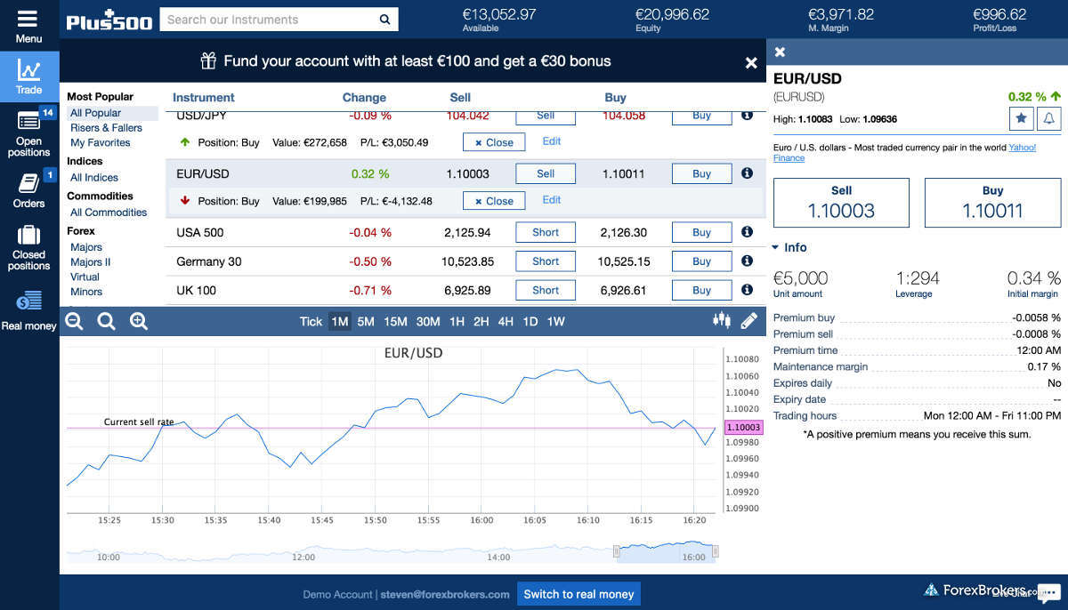The image size is (1068, 610).
Task: Collapse the Info section
Action: [x=790, y=247]
